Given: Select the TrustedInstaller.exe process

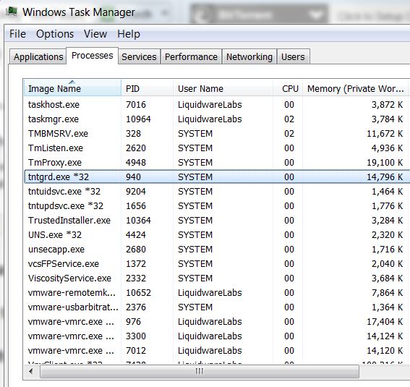Looking at the screenshot, I should (x=217, y=220).
